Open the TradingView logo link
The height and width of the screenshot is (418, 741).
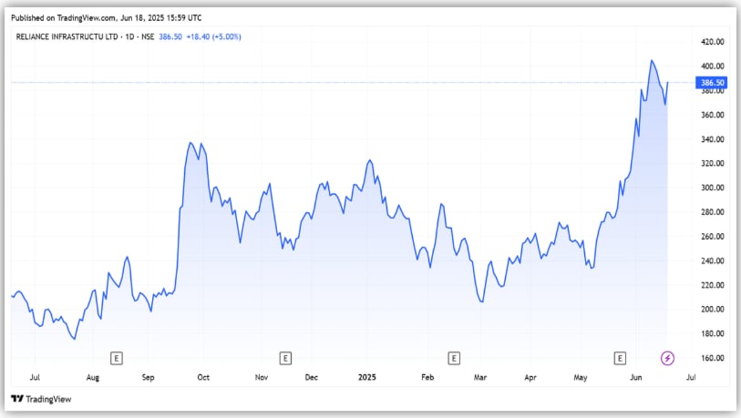(41, 399)
